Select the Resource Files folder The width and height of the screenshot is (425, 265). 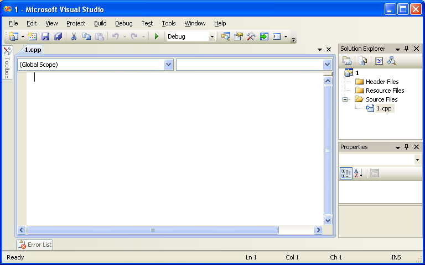point(385,91)
